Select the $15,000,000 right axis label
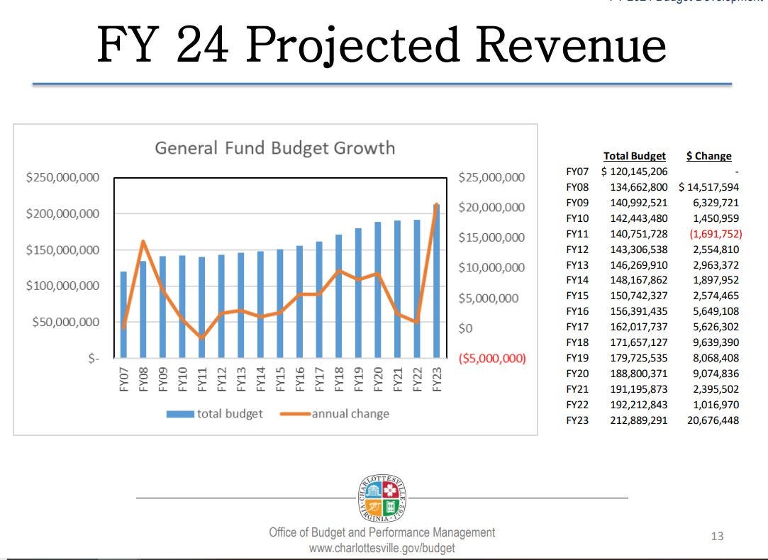The image size is (768, 560). click(491, 237)
